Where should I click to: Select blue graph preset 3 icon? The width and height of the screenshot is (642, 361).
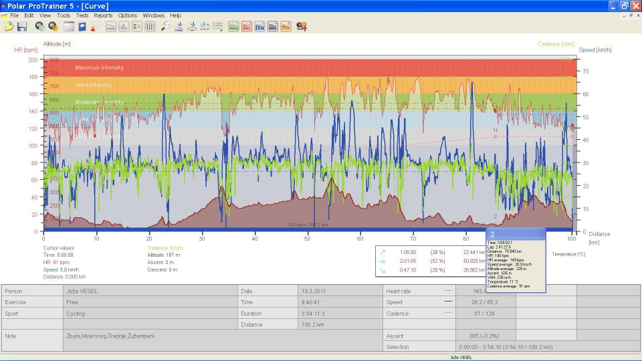point(260,27)
